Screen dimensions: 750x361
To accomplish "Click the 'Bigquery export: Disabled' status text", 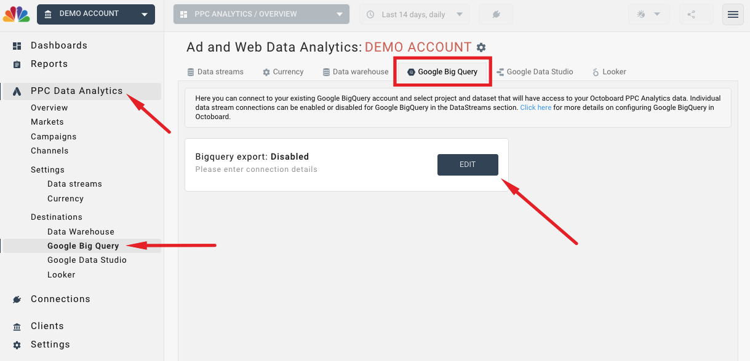I will (x=252, y=157).
